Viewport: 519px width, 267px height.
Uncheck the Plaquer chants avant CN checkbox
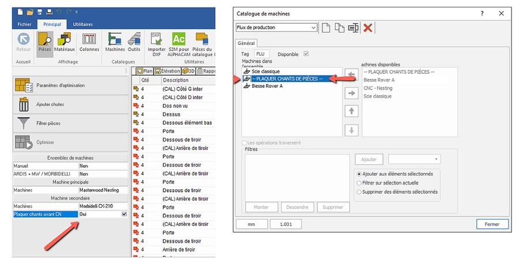coord(124,215)
